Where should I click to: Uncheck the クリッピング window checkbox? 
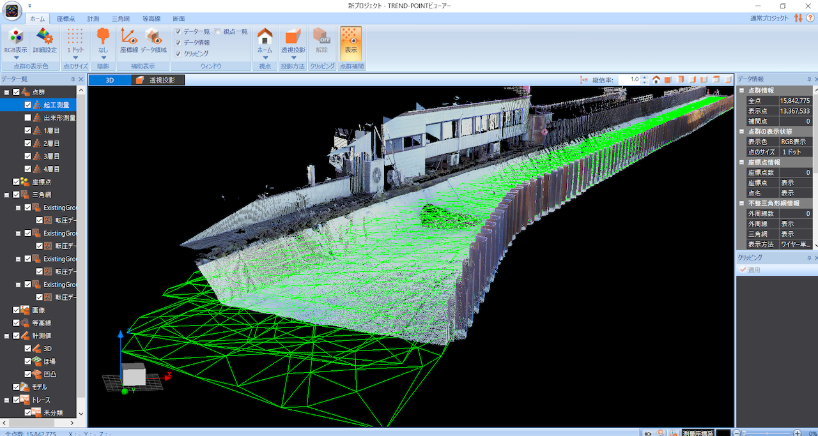pyautogui.click(x=178, y=54)
